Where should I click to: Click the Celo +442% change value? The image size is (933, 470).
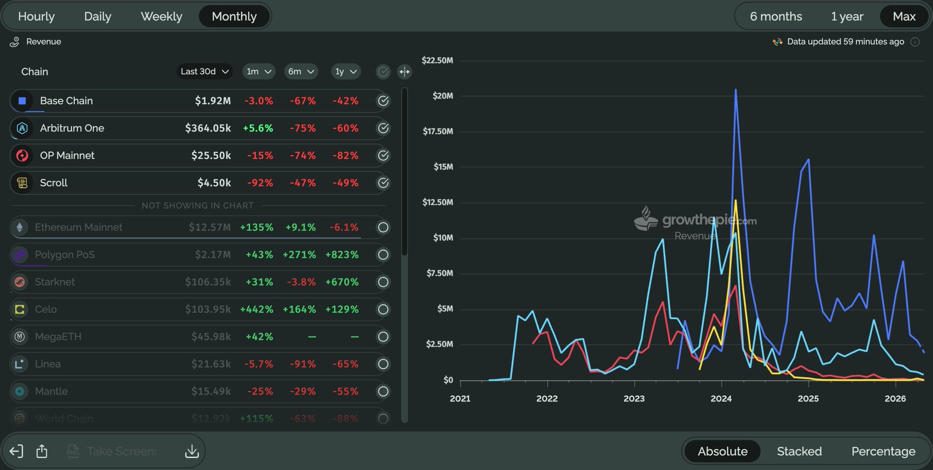click(x=256, y=309)
